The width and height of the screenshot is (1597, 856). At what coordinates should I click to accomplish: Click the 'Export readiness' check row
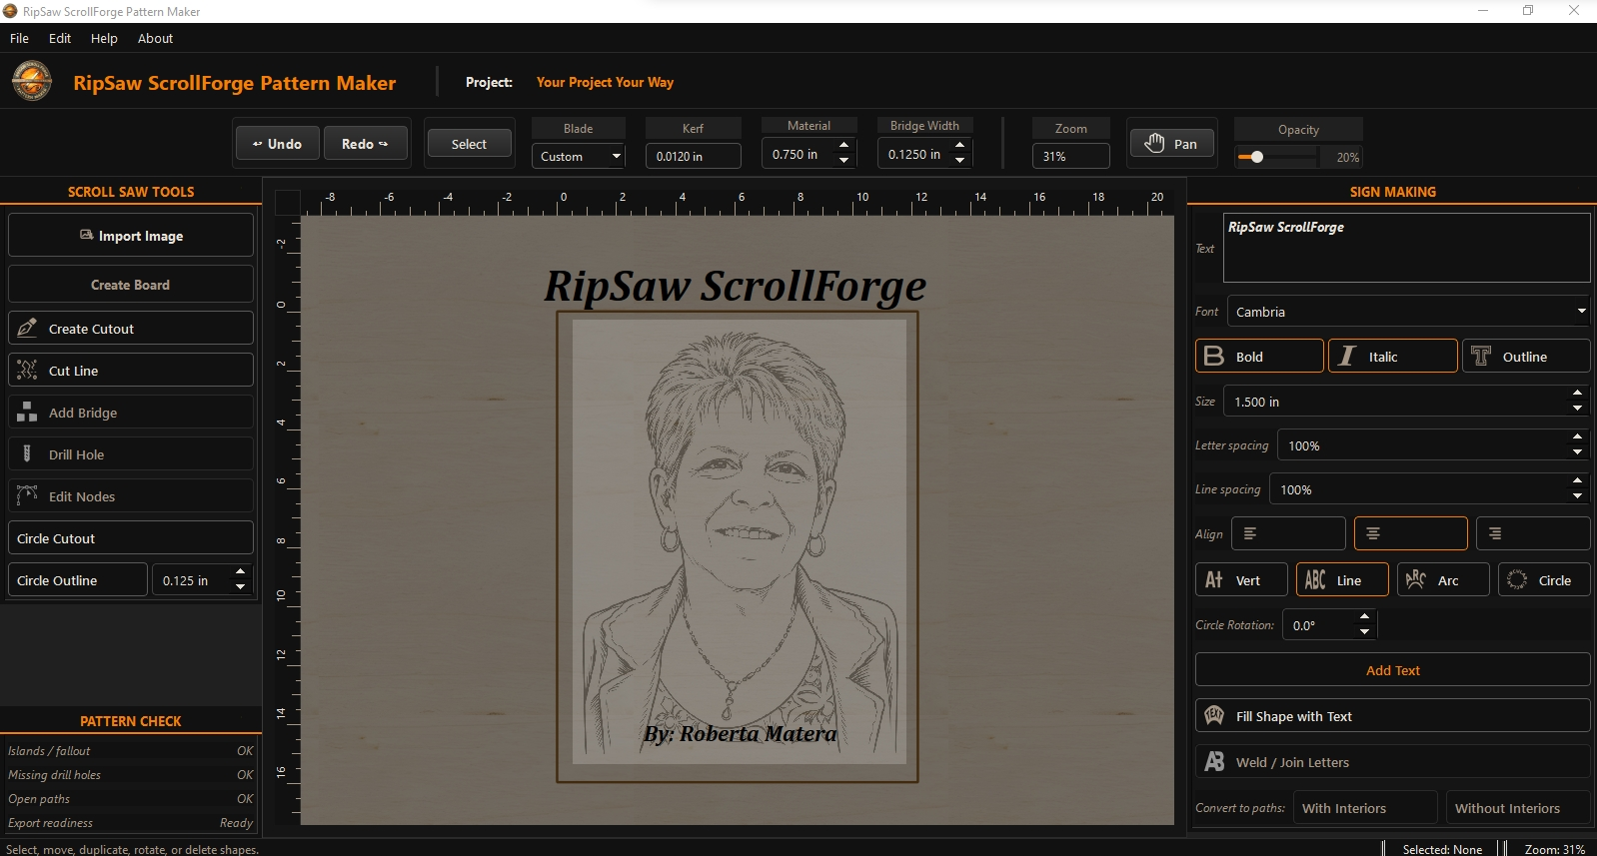(x=131, y=822)
